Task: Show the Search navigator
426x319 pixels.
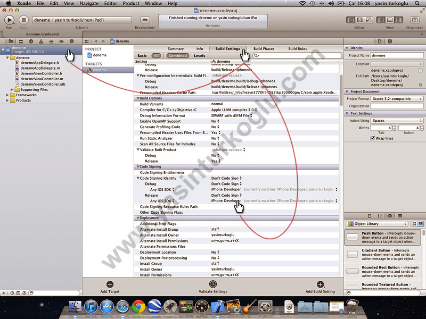Action: [31, 41]
